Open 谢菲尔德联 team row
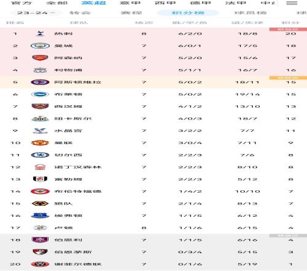Viewport: 307px width, 271px height. pyautogui.click(x=153, y=264)
